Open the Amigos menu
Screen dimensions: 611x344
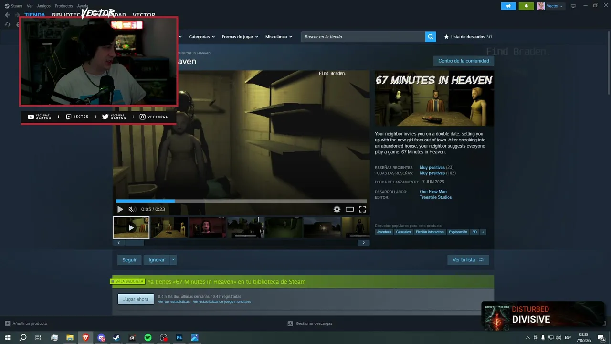44,6
